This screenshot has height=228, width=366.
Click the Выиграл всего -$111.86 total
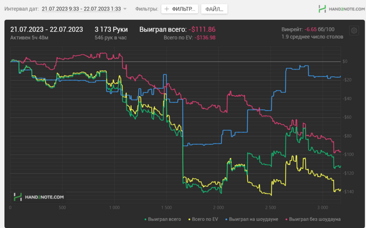coord(177,29)
